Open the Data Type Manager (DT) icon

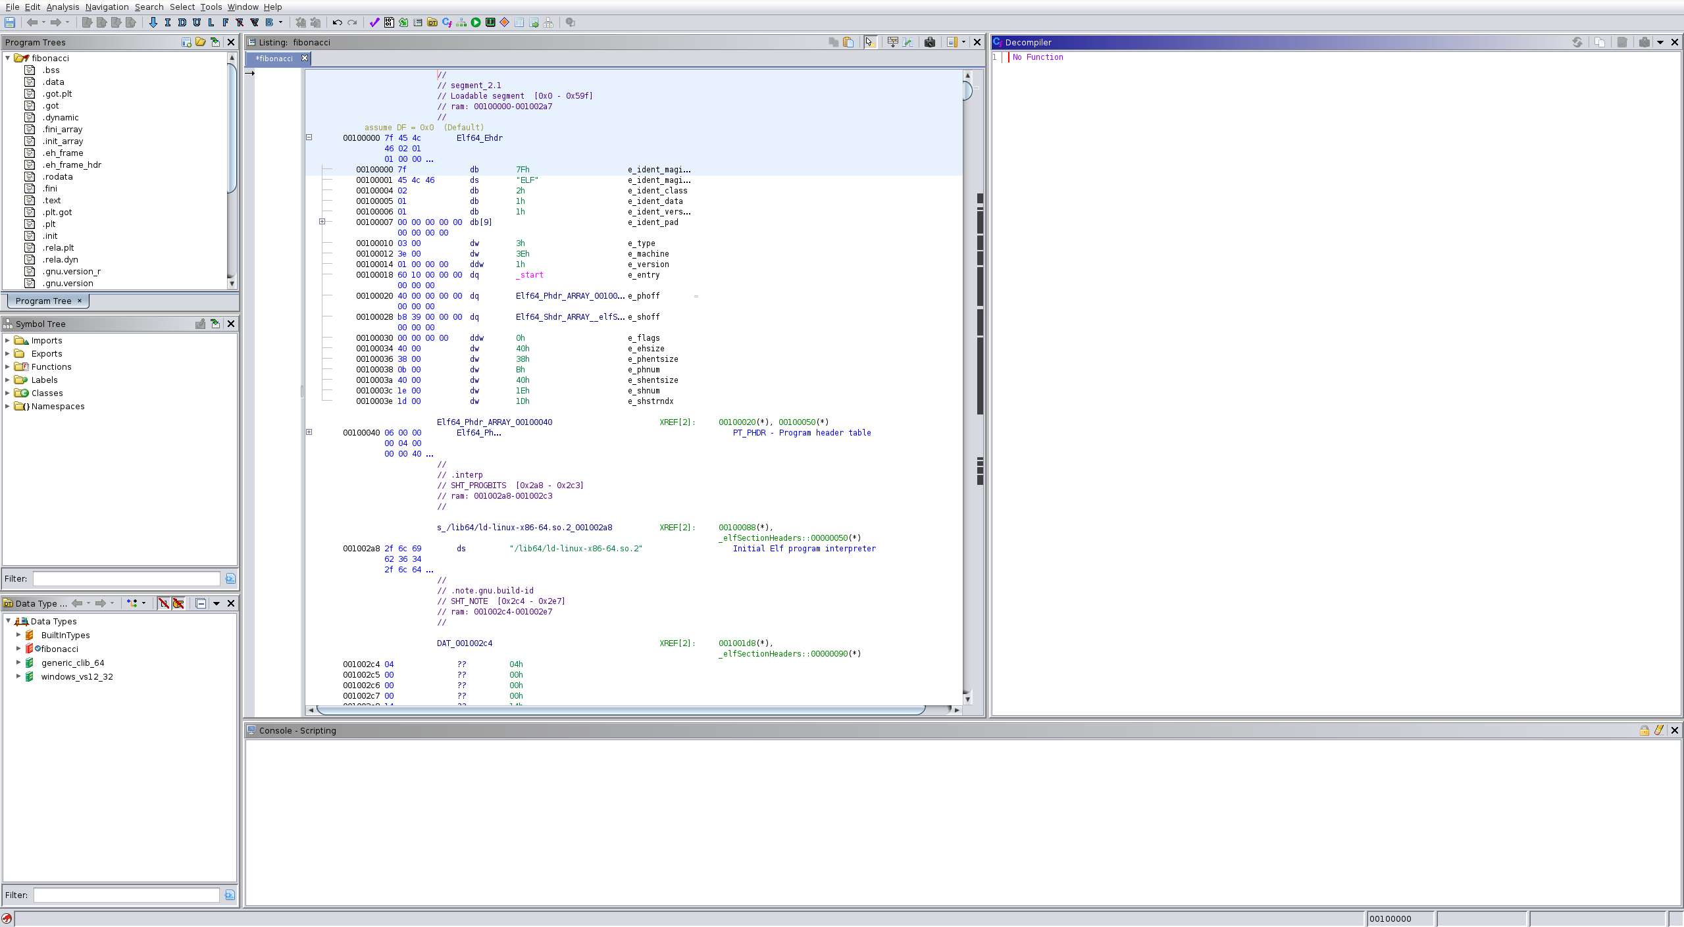432,22
